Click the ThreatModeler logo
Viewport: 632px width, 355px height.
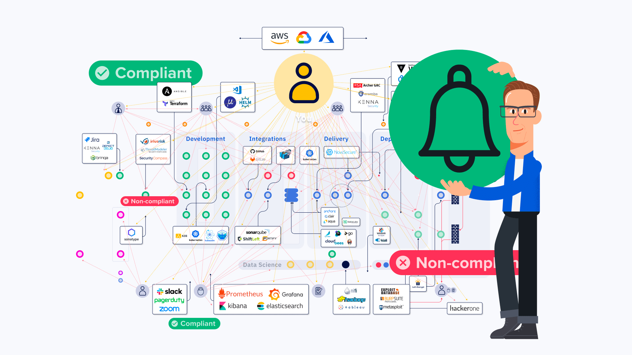(154, 150)
